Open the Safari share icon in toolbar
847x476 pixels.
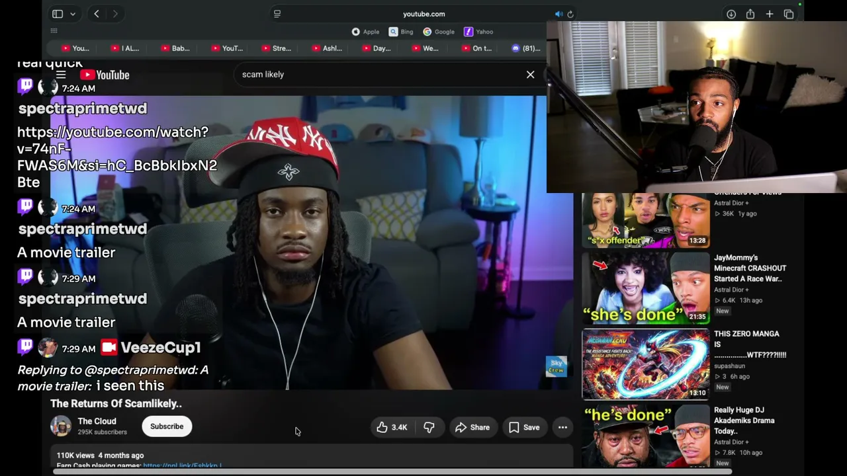pos(750,14)
